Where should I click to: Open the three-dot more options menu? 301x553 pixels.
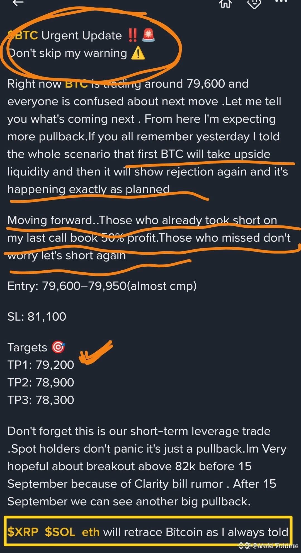(x=281, y=1)
